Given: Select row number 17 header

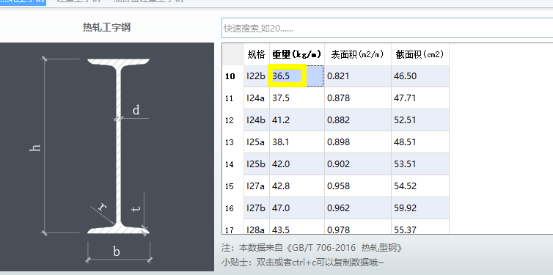Looking at the screenshot, I should pos(232,227).
